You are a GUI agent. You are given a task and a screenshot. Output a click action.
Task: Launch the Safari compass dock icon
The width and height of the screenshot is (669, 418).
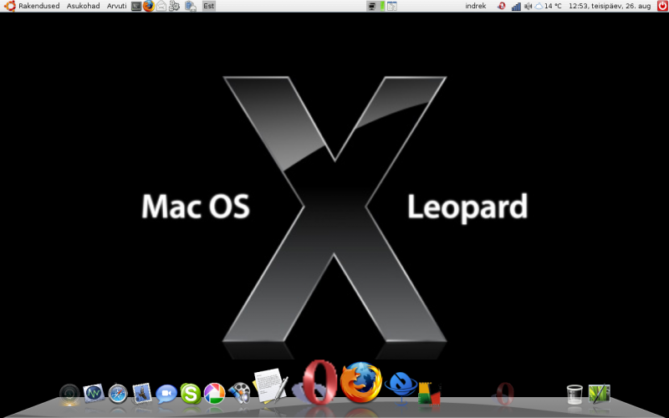(x=118, y=394)
